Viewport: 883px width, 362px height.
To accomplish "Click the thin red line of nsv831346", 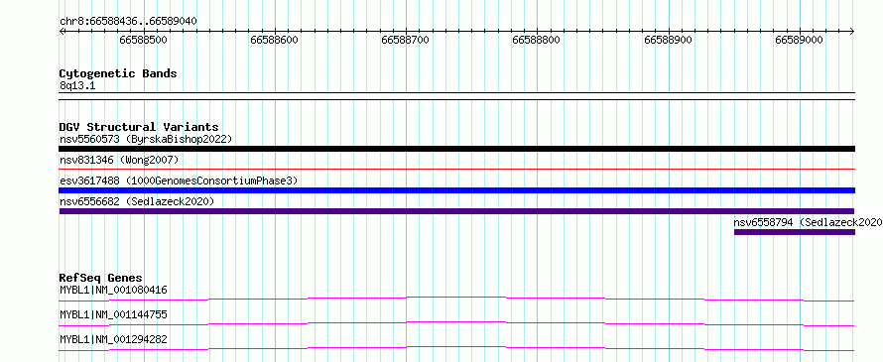I will pos(457,169).
